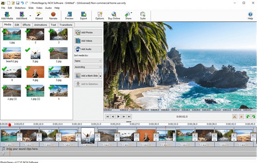Launch the slideshow Wizard
The height and width of the screenshot is (163, 257).
[x=39, y=16]
